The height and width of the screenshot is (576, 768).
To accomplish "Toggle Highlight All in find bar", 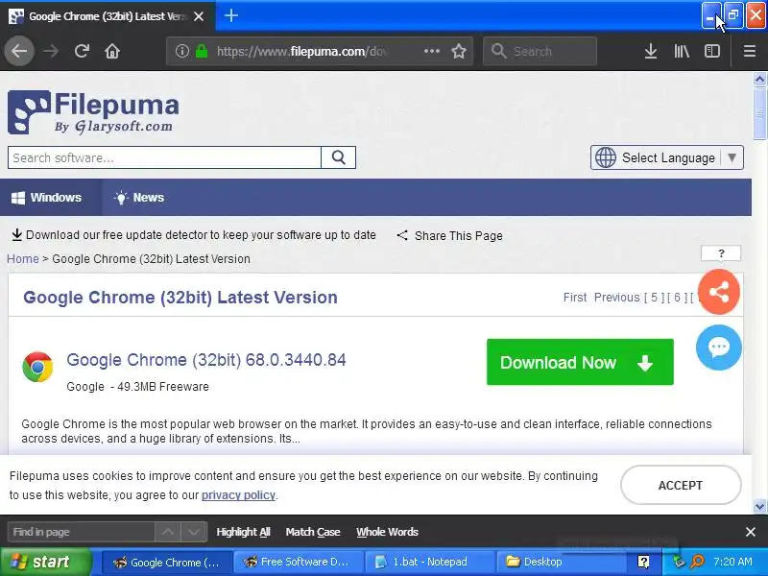I will 244,532.
